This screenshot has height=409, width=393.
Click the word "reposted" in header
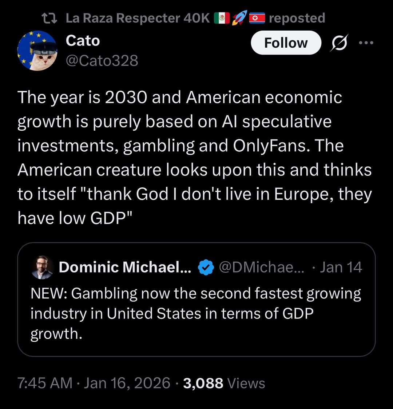tap(297, 18)
